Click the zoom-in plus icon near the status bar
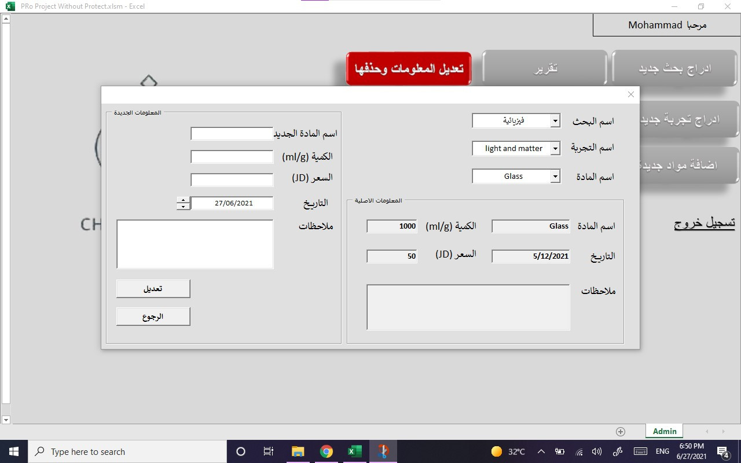This screenshot has height=463, width=741. (620, 431)
